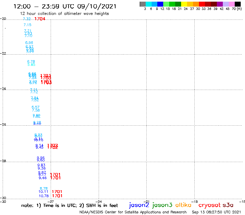Click the jason3 satellite legend label

[162, 205]
